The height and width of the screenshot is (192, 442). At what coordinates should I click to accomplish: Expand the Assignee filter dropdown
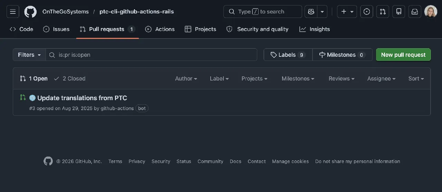pyautogui.click(x=381, y=78)
